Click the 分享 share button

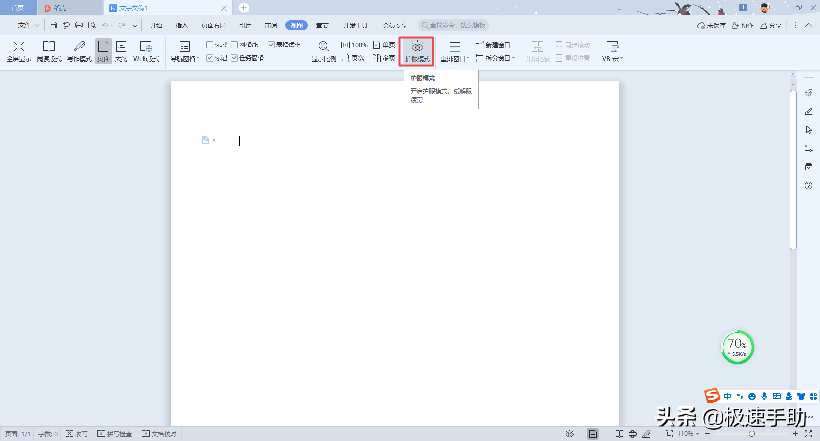coord(771,25)
